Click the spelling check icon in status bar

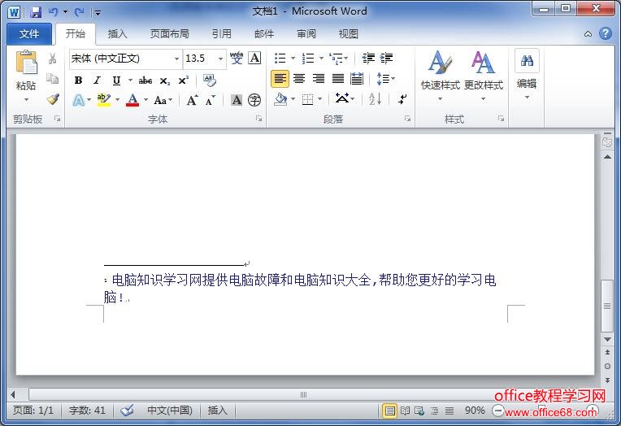click(128, 411)
